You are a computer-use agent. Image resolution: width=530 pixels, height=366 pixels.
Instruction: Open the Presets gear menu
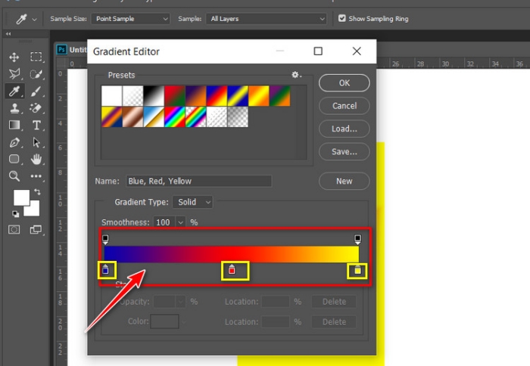click(297, 75)
